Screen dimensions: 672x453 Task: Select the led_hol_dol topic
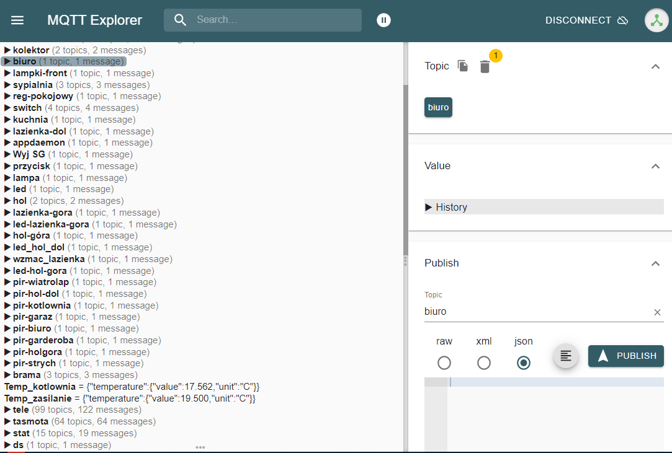coord(78,247)
